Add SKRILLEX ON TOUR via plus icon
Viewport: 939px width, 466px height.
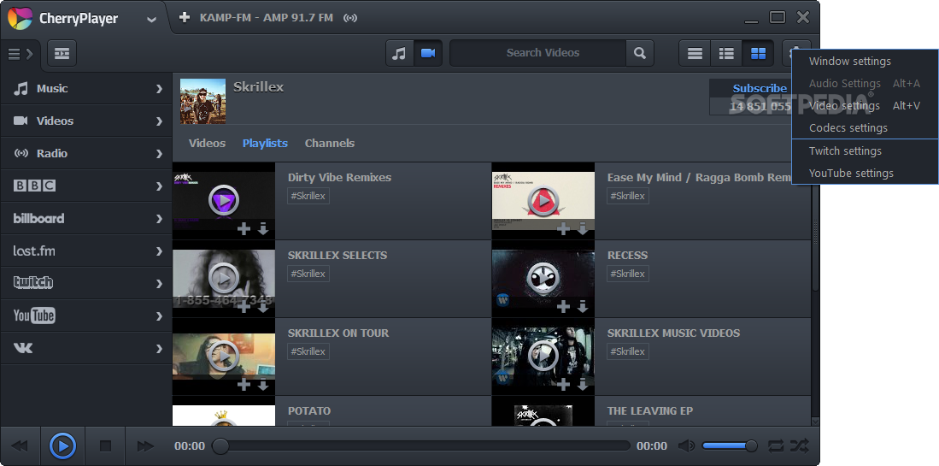coord(244,385)
